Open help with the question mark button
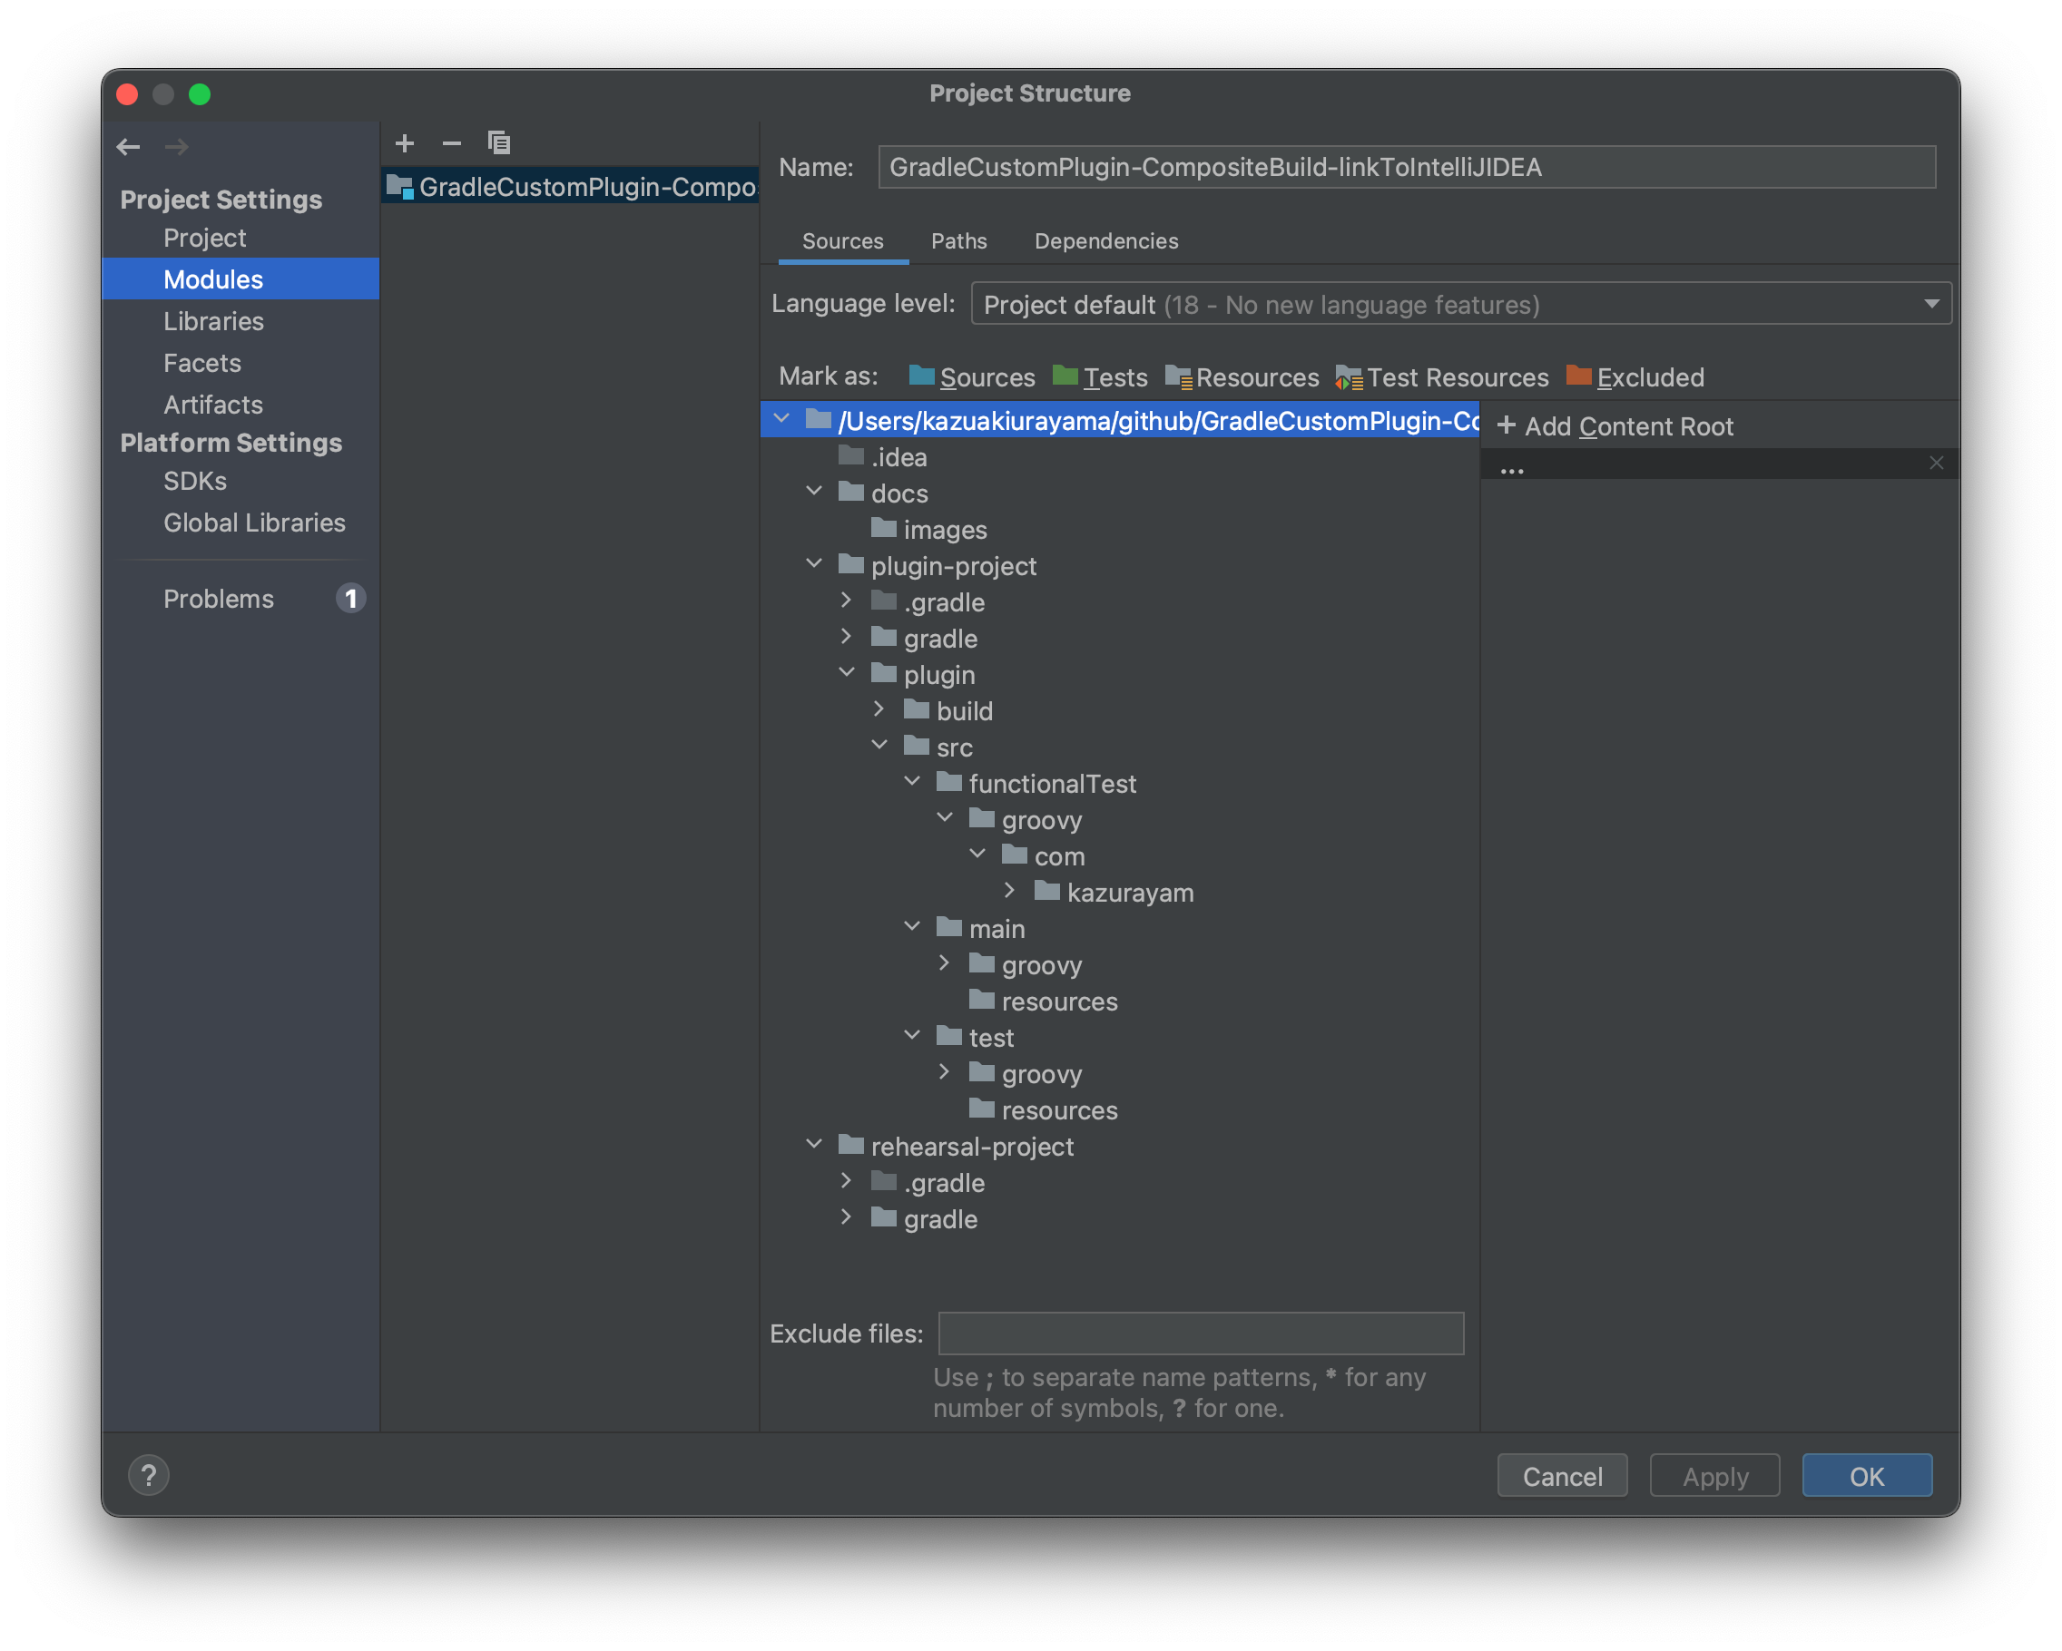This screenshot has height=1651, width=2062. pos(148,1475)
